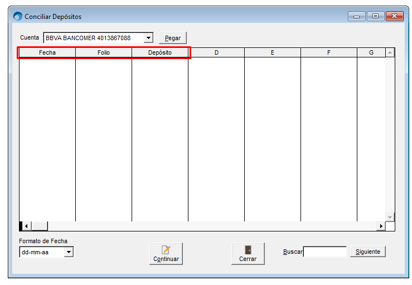
Task: Open the Cuenta dropdown arrow
Action: (x=148, y=38)
